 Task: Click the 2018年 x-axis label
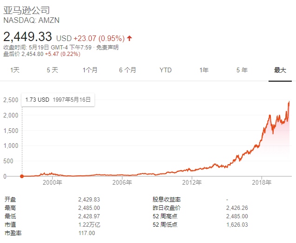click(x=262, y=183)
